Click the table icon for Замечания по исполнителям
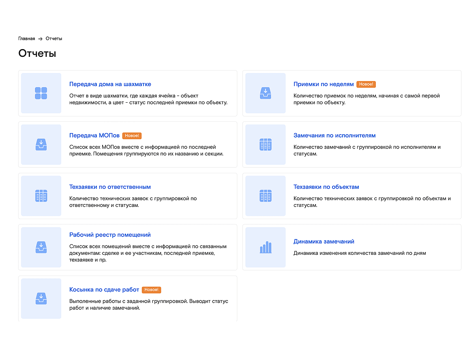Viewport: 467px width, 353px height. pyautogui.click(x=265, y=144)
